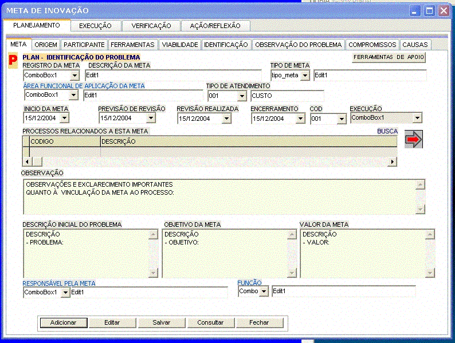
Task: Expand the TIPO DE ATENDIMENTO 001 dropdown
Action: tap(242, 96)
